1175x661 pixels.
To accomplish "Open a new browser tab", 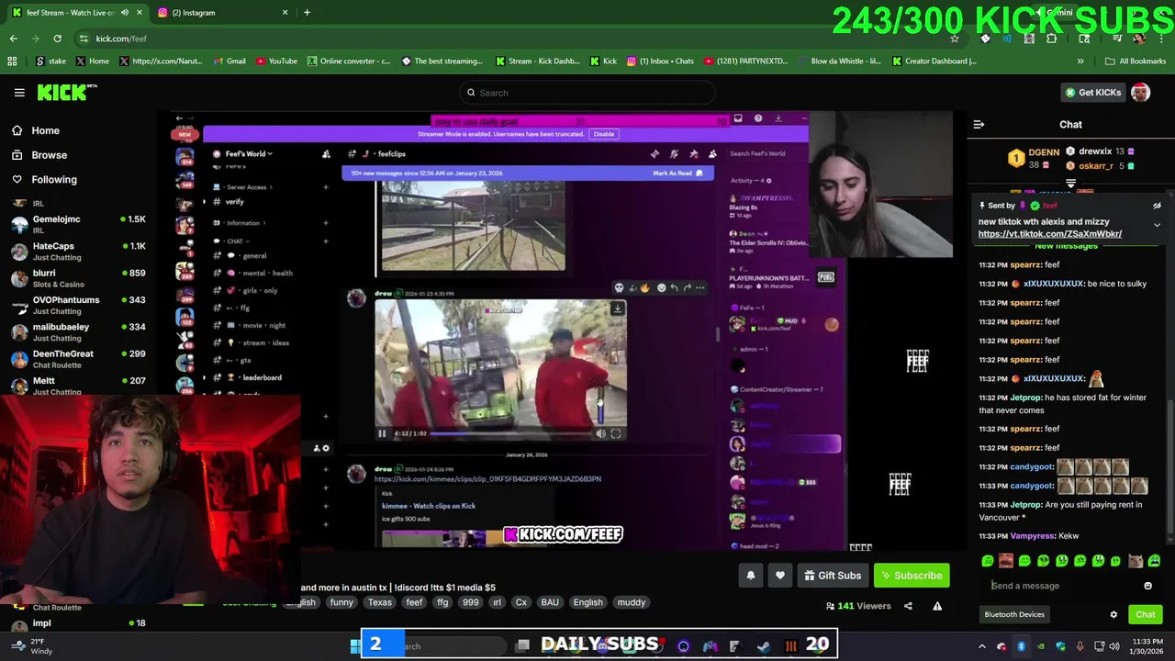I will (307, 13).
